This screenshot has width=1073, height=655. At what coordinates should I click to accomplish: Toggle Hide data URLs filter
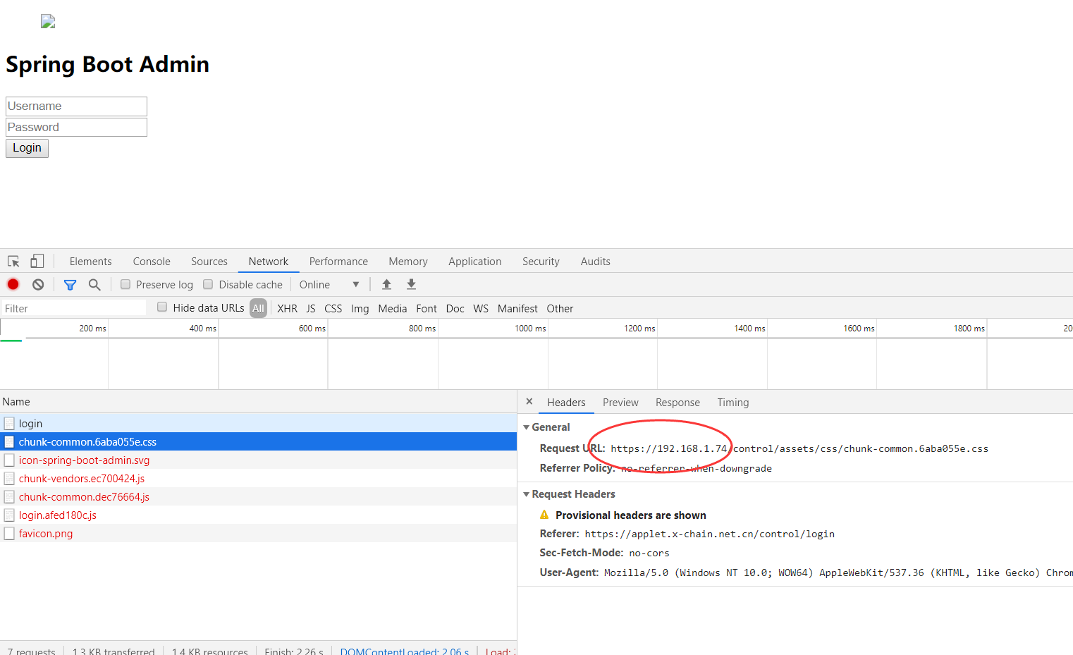tap(162, 307)
